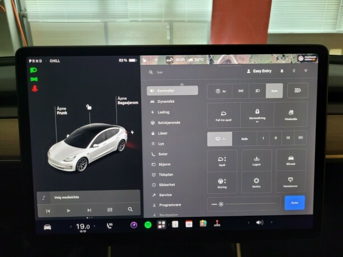Decrease cabin temperature arrow
The width and height of the screenshot is (343, 257).
[x=71, y=227]
